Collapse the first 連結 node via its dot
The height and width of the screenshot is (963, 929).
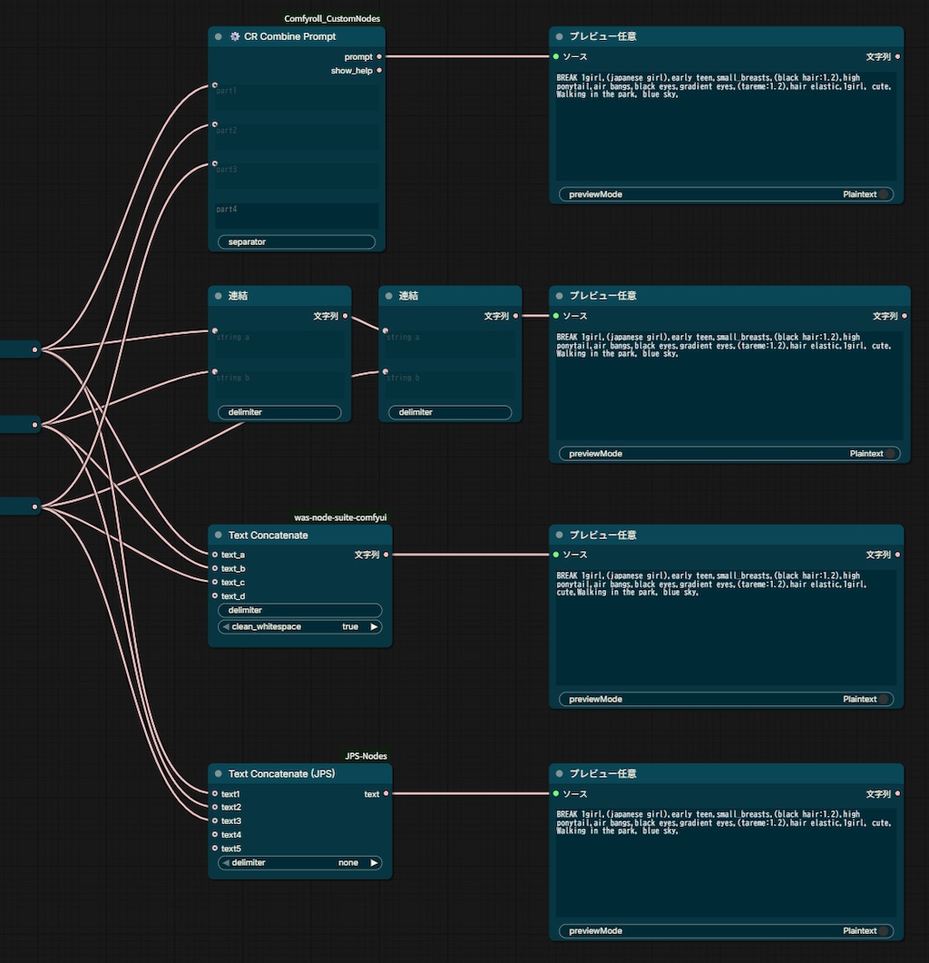point(218,295)
